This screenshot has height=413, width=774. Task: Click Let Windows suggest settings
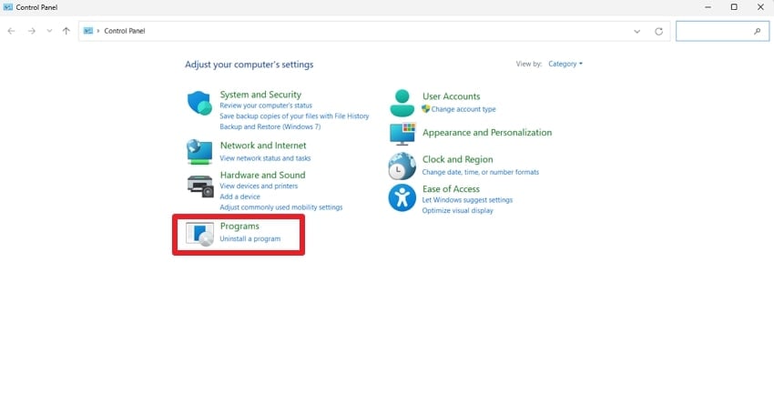pos(467,200)
